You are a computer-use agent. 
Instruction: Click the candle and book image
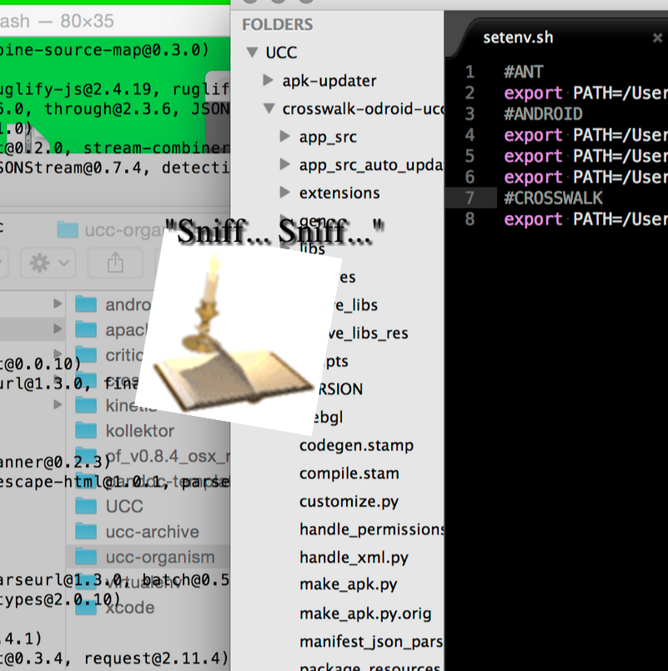pos(227,333)
